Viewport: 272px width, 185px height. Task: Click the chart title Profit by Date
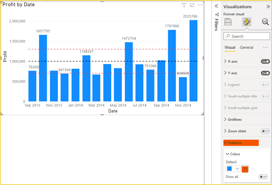(x=18, y=5)
